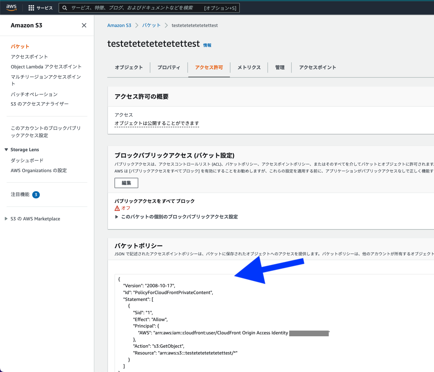Click the バケットポリシー heading
Screen dimensions: 434x372
[138, 245]
